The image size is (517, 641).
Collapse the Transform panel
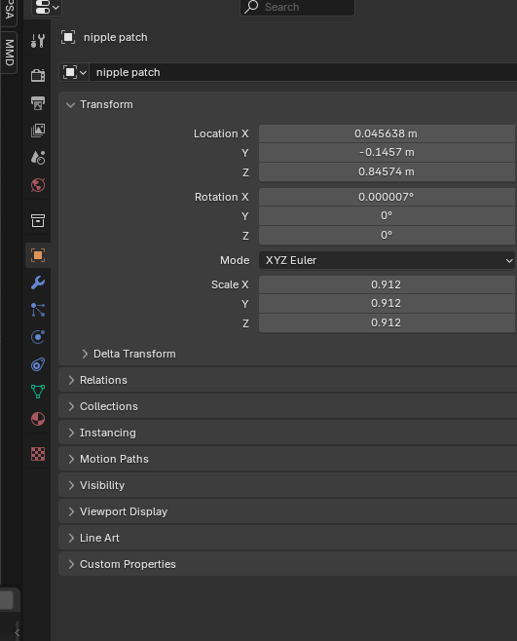click(70, 104)
